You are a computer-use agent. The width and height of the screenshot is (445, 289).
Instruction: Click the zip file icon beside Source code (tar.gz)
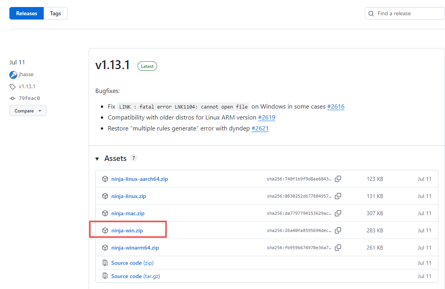click(105, 276)
